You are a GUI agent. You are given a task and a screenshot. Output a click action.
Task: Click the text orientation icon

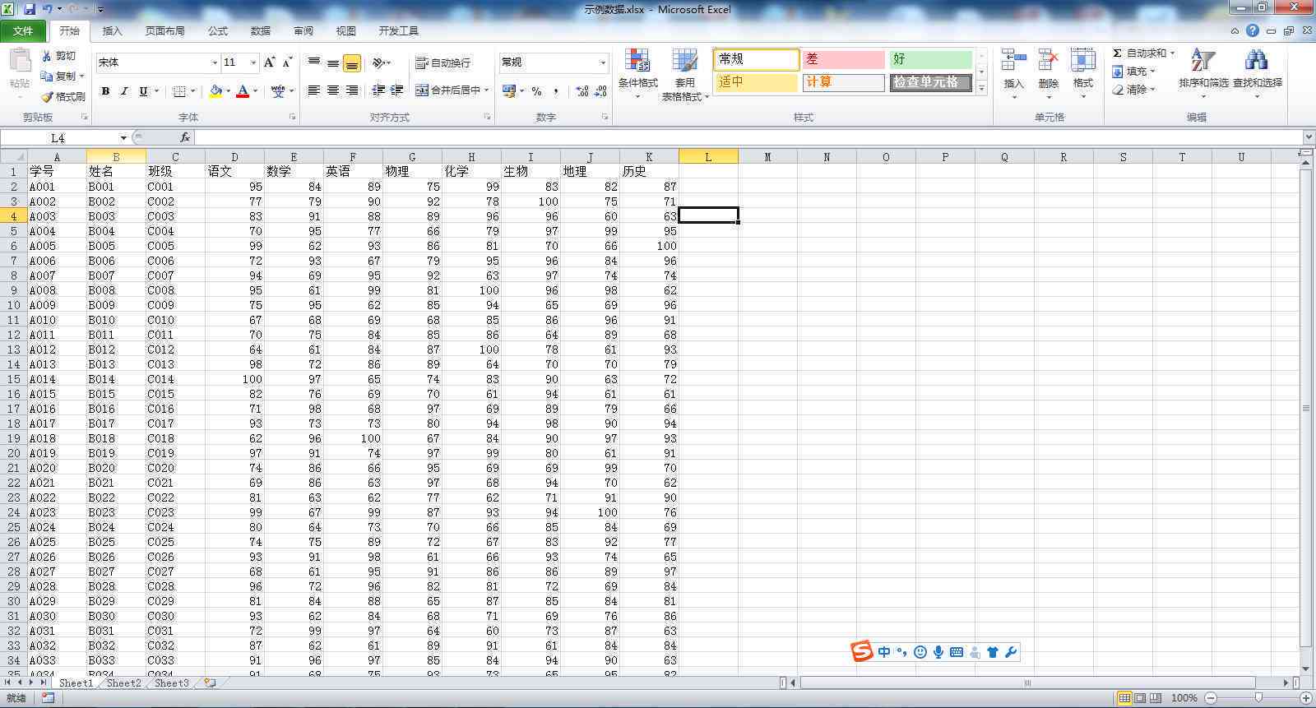tap(379, 62)
